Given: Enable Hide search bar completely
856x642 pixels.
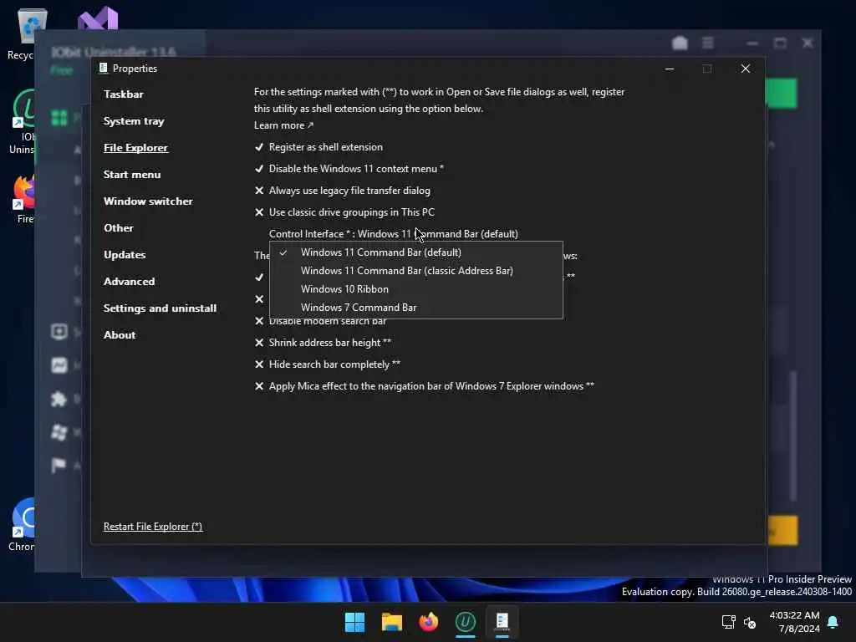Looking at the screenshot, I should point(328,364).
